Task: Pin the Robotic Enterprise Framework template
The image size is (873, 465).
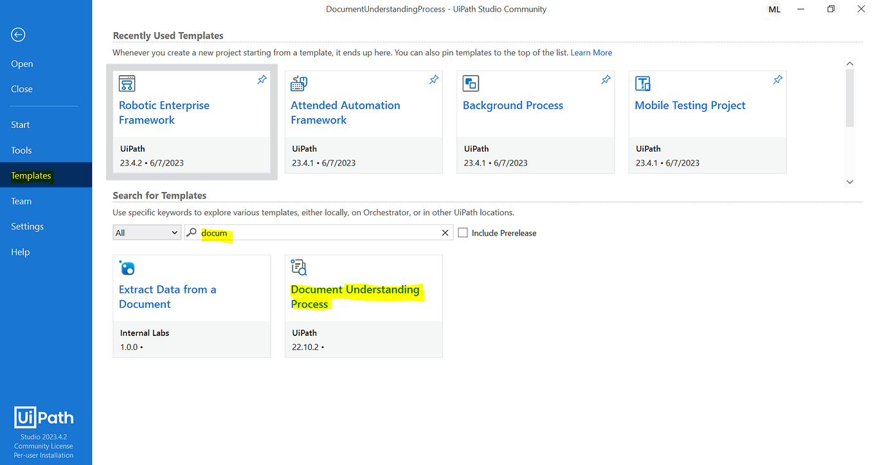Action: click(262, 80)
